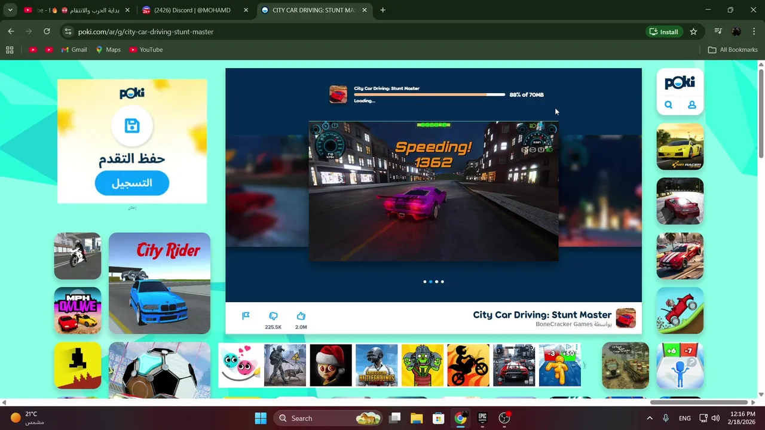Open the Santa hat character game thumbnail

click(x=331, y=365)
